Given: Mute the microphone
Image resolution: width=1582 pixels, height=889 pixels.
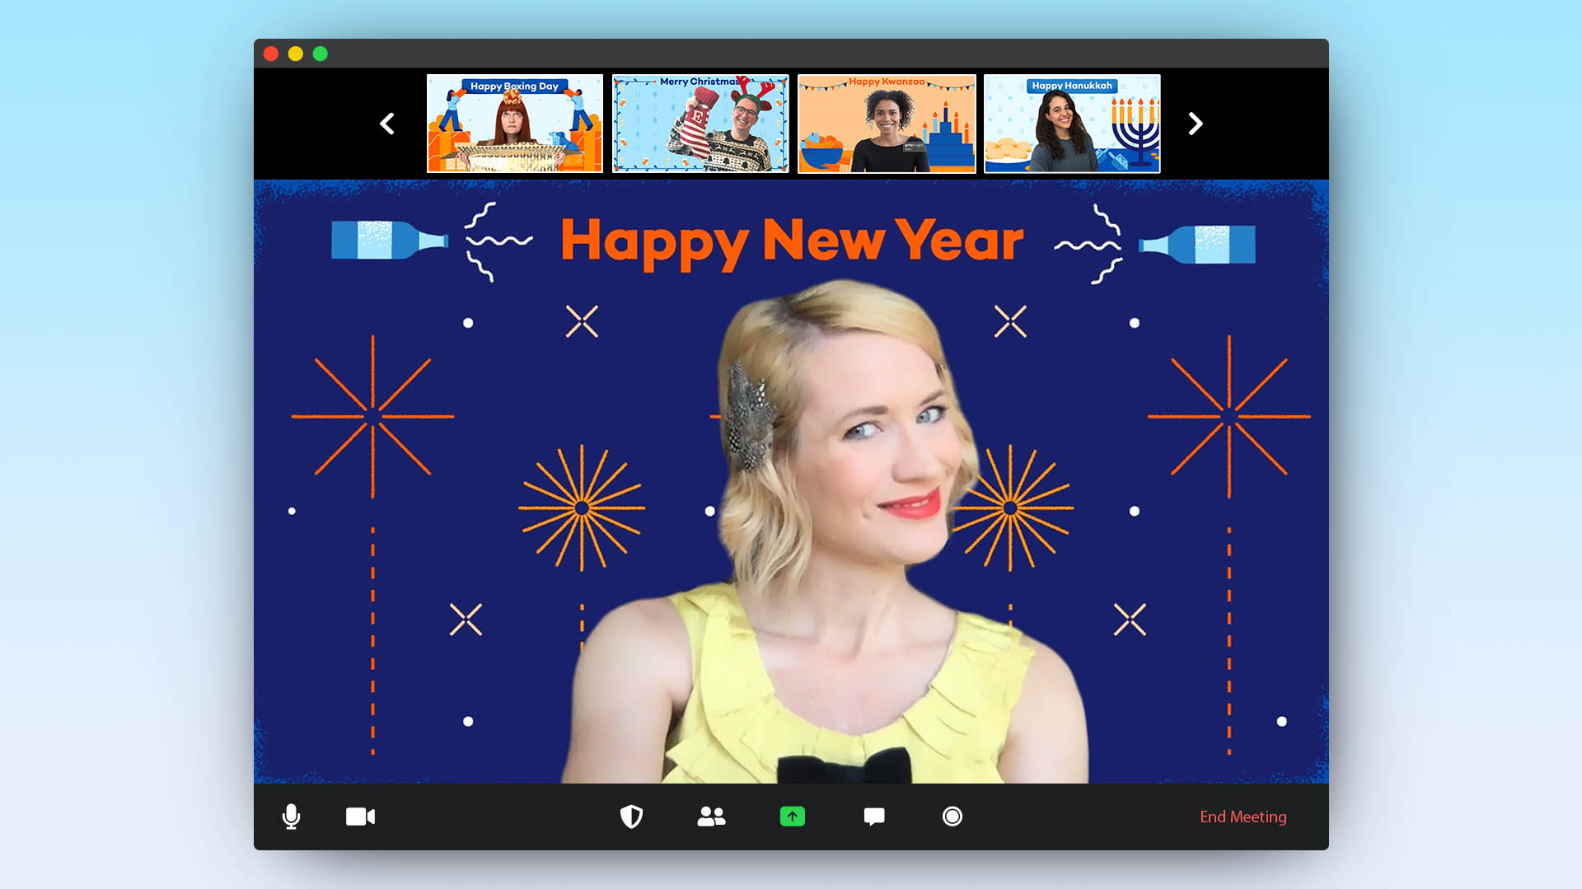Looking at the screenshot, I should 291,816.
